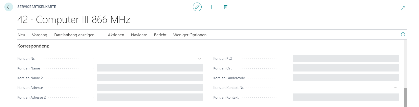Open the Bericht menu
Image resolution: width=419 pixels, height=107 pixels.
(x=160, y=35)
